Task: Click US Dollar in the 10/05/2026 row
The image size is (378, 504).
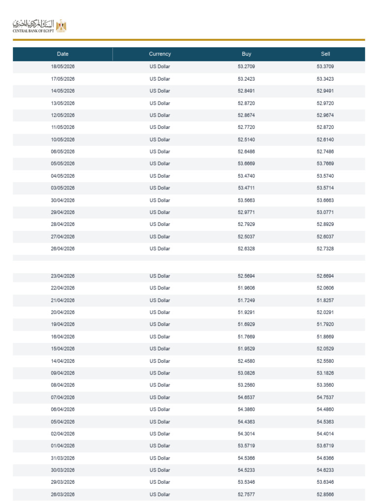Action: (x=160, y=139)
